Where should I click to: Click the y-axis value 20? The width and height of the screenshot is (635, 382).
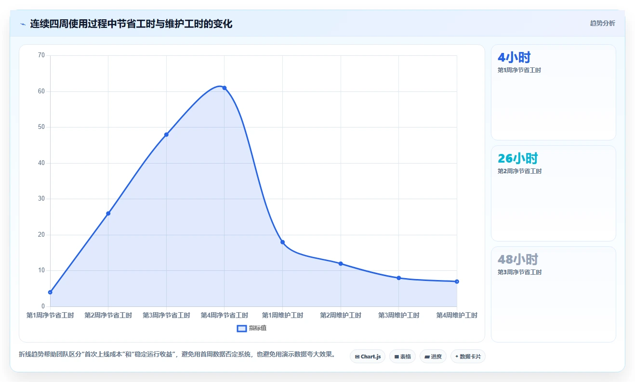41,235
